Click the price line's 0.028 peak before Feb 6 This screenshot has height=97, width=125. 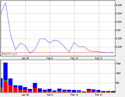tap(40, 39)
